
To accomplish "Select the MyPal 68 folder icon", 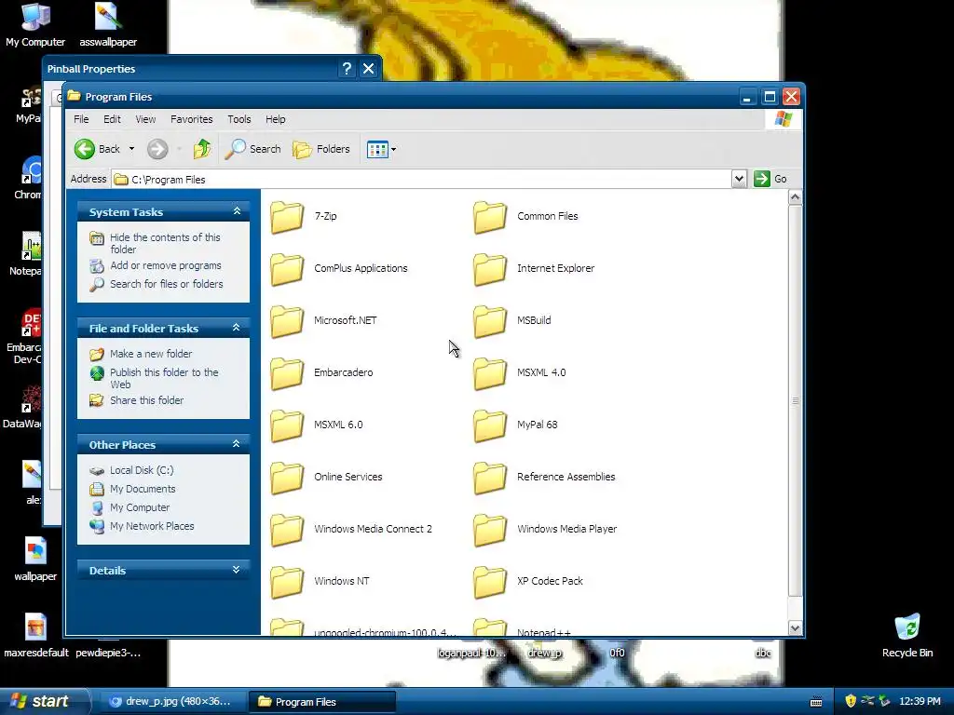I will point(490,425).
